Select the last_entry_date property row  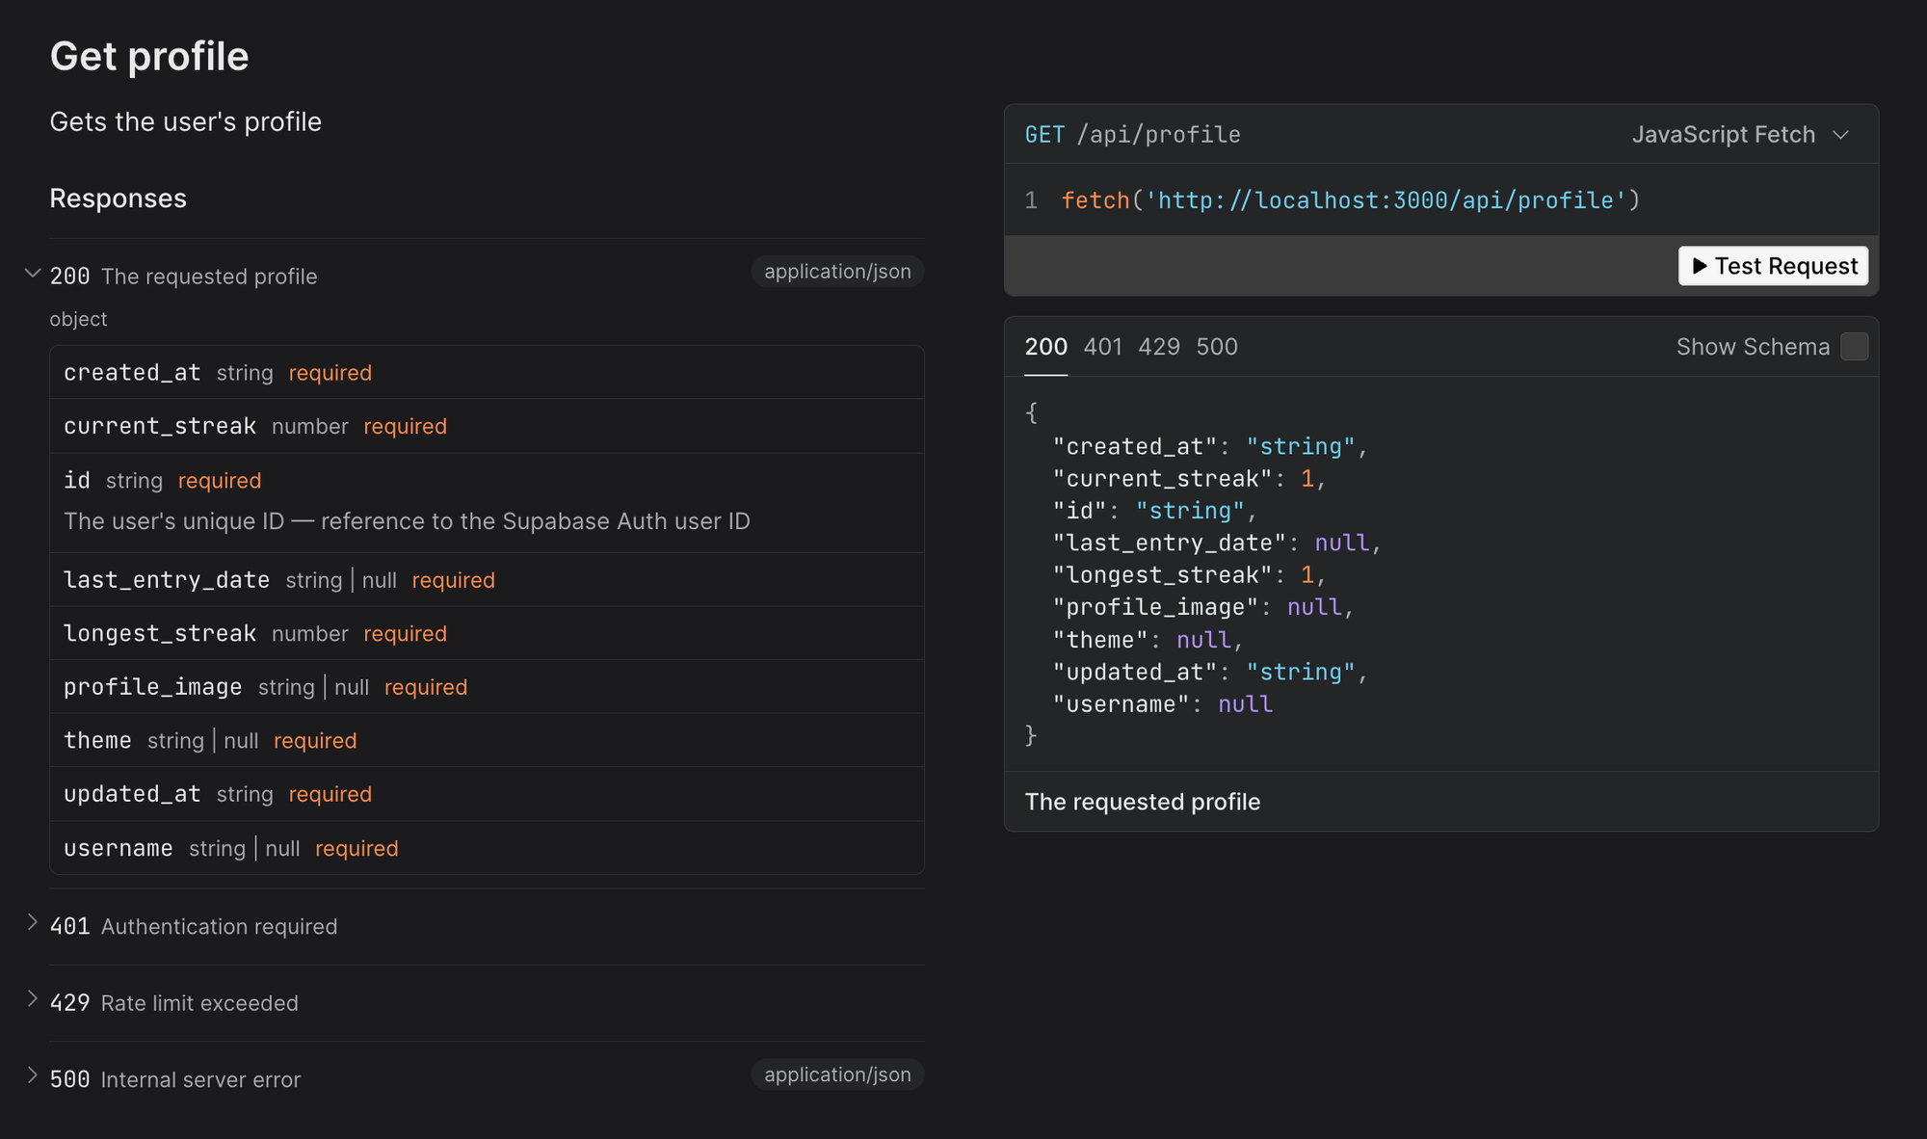pyautogui.click(x=487, y=580)
